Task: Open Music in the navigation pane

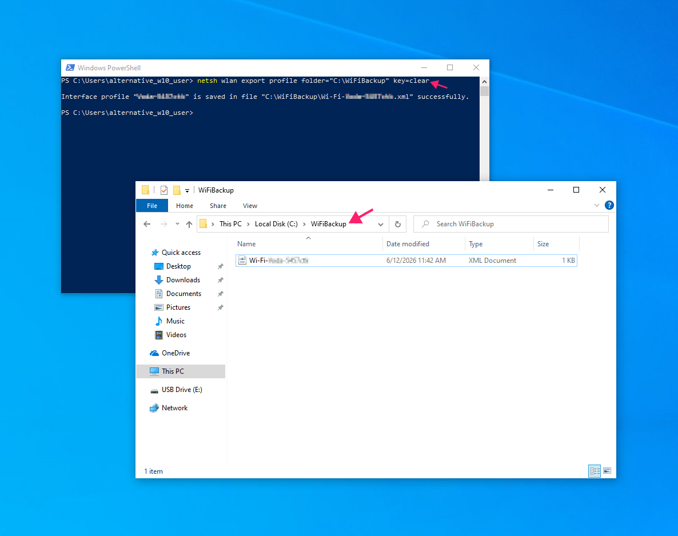Action: [x=175, y=321]
